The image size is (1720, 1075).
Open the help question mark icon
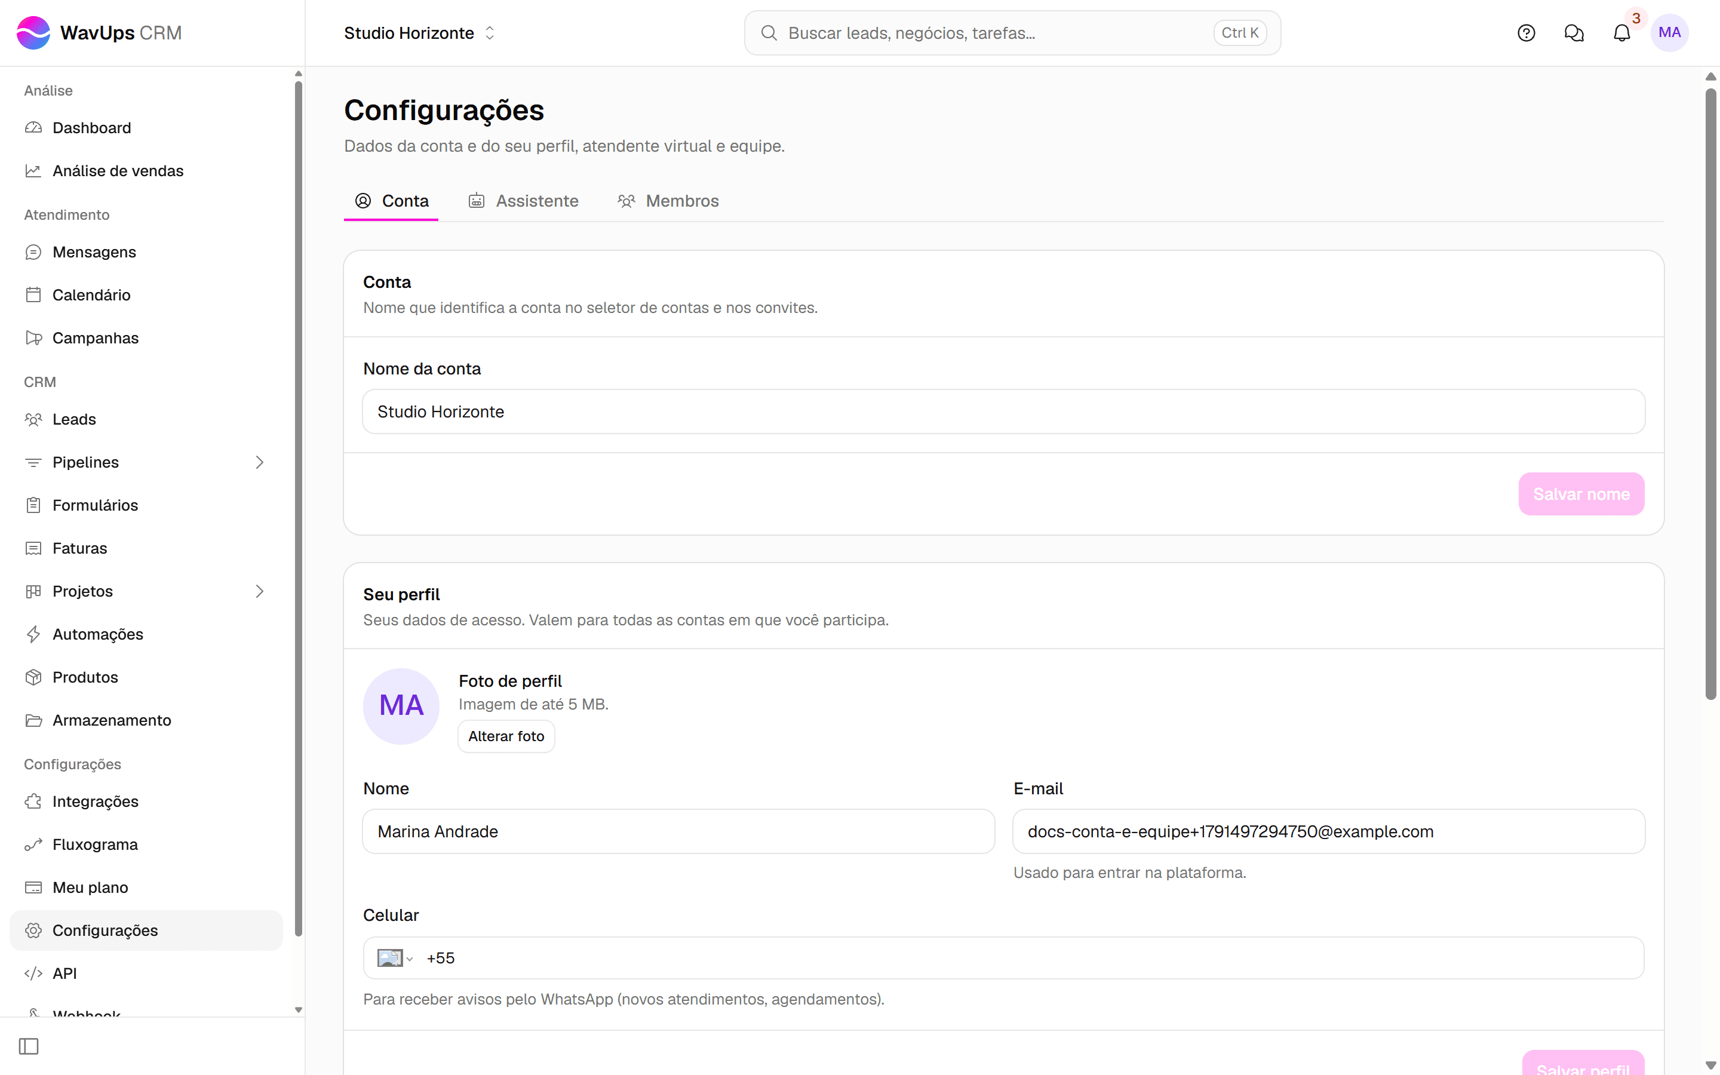[1526, 33]
